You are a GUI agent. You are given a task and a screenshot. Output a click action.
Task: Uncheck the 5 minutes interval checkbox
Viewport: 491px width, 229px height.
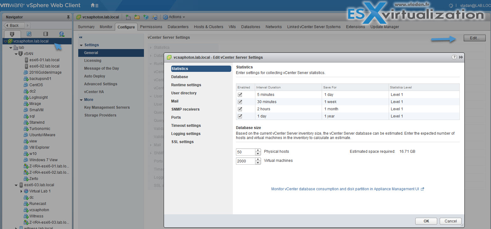tap(240, 95)
